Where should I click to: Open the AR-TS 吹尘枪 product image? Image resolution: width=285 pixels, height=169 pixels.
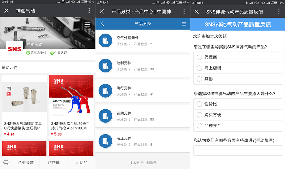71,96
